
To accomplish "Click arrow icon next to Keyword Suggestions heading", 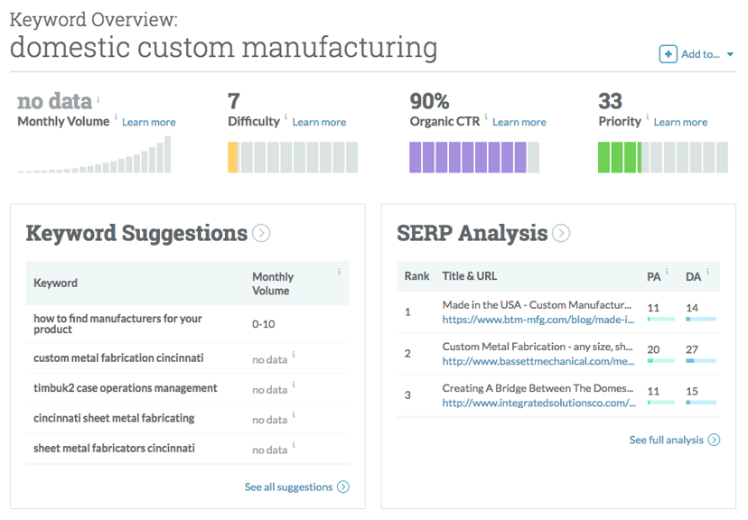I will tap(261, 233).
